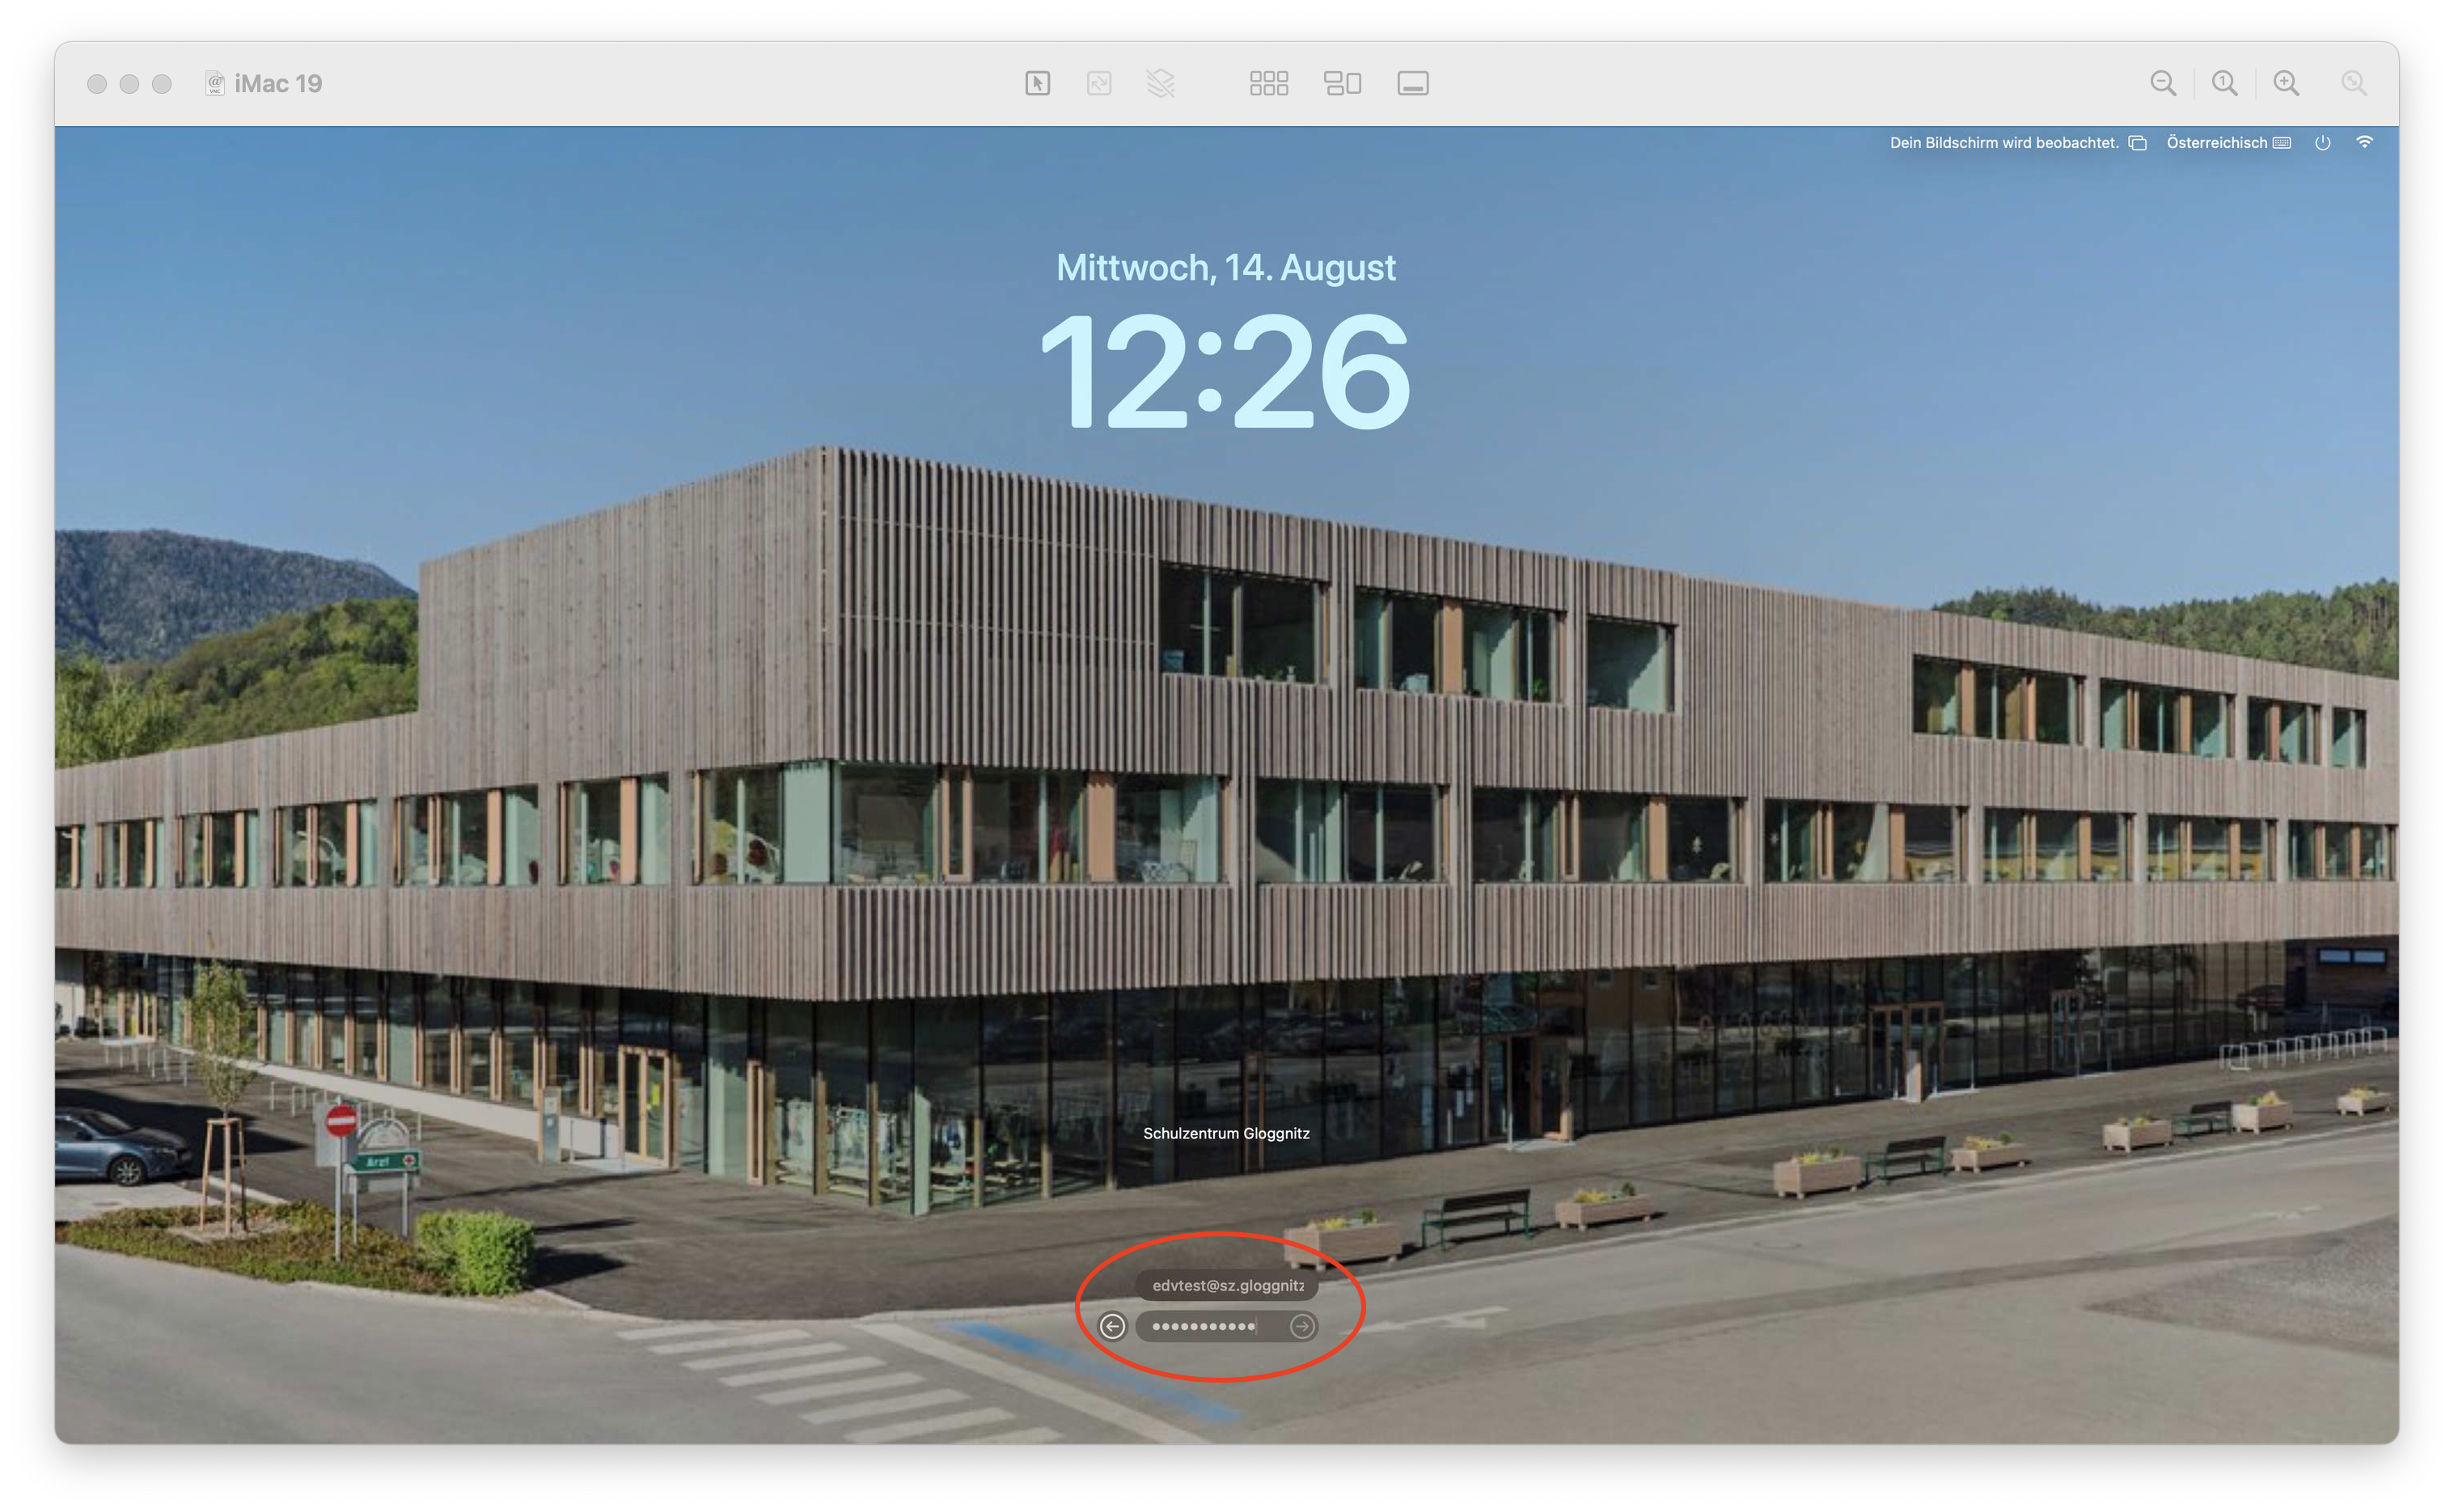Click into the password field

point(1211,1326)
